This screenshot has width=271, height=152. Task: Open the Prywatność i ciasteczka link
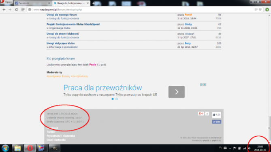61,136
